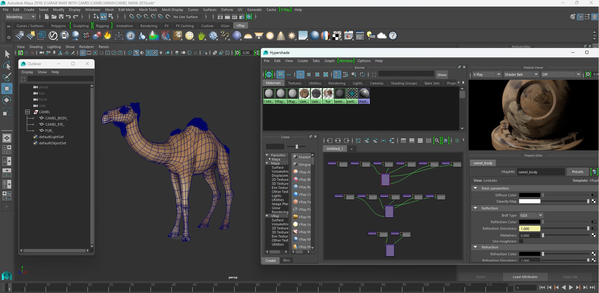Click the add graph tab plus button
This screenshot has height=293, width=599.
coord(351,149)
